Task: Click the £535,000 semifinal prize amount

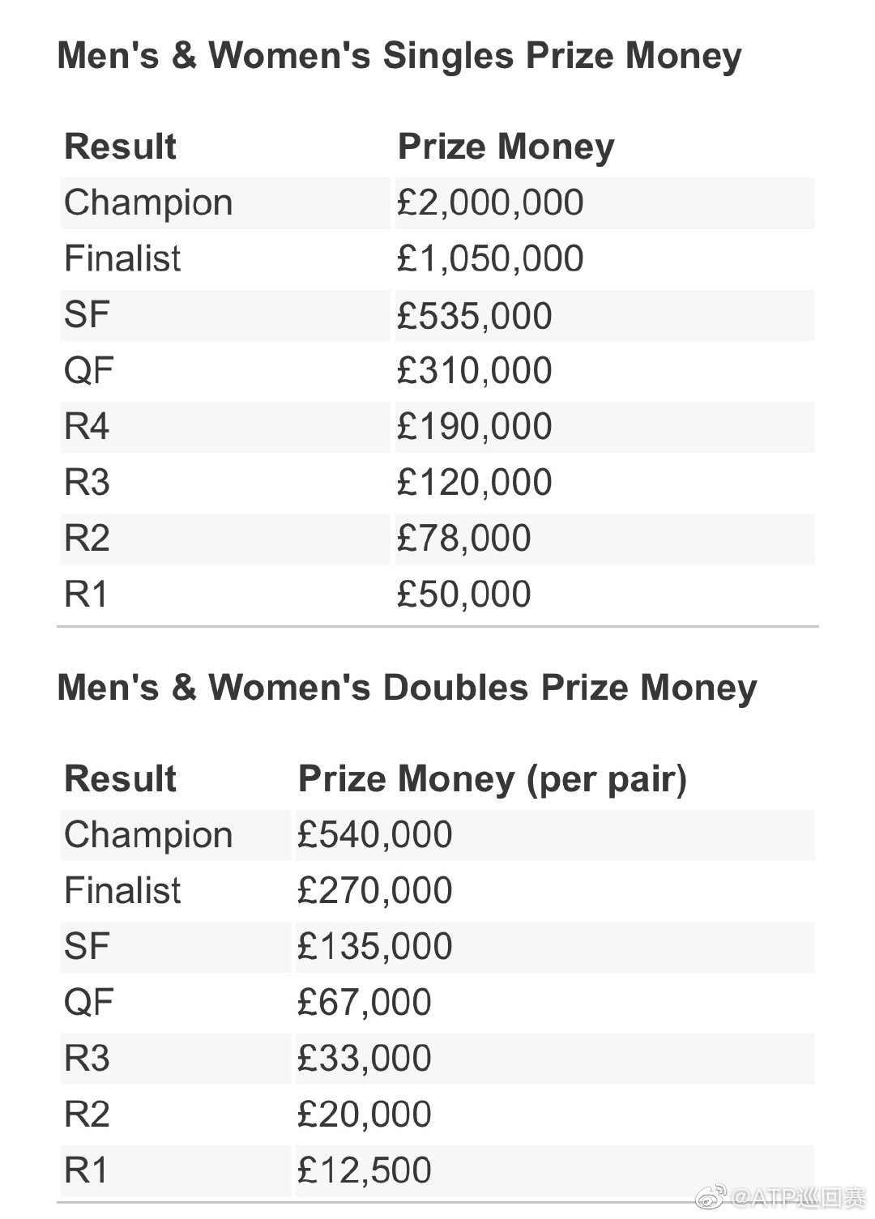Action: [x=474, y=315]
